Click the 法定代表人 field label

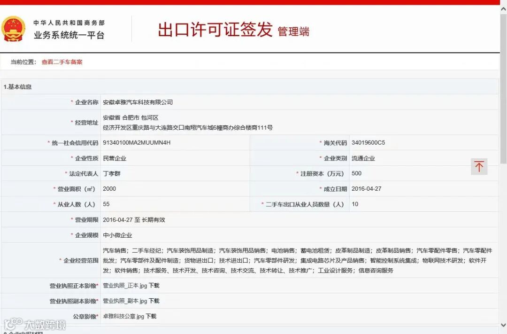click(x=84, y=174)
